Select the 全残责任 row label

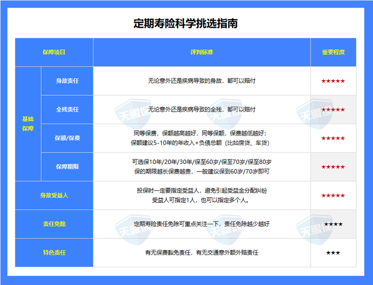(x=67, y=110)
